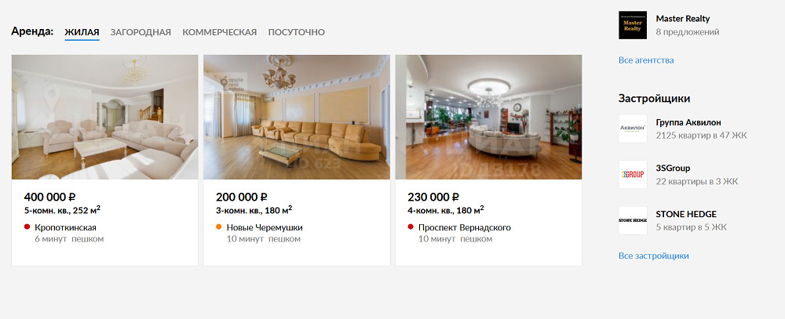Select the Новые Черемушки metro station label
The image size is (785, 319).
(x=265, y=227)
